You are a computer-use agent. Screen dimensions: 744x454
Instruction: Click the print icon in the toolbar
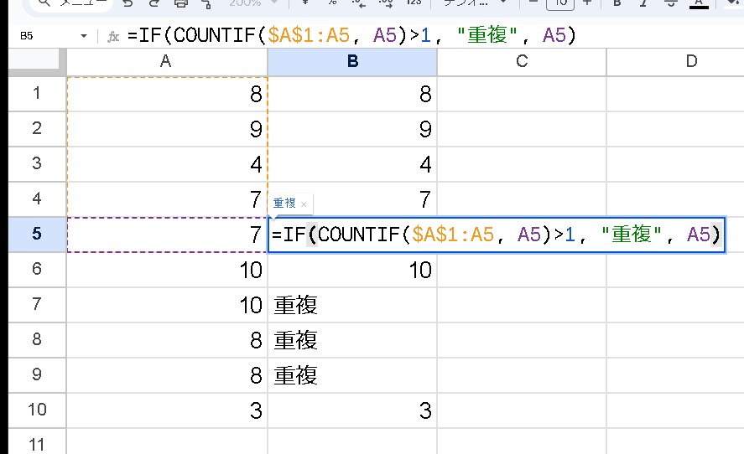point(180,3)
